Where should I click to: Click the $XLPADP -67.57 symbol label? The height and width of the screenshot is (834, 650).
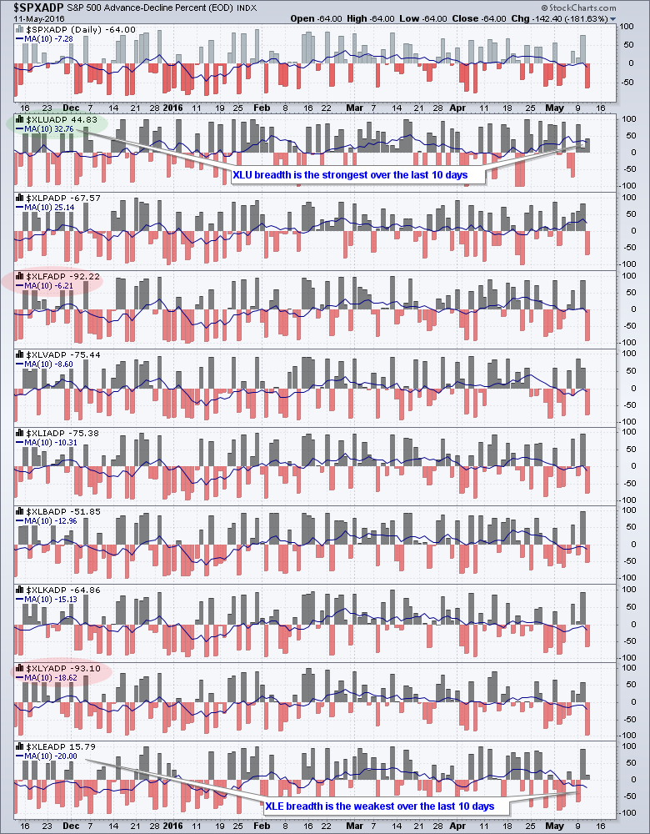[x=63, y=198]
